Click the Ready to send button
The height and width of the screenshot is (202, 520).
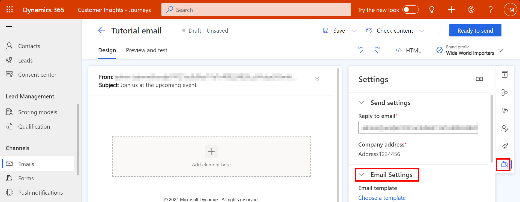(x=475, y=30)
